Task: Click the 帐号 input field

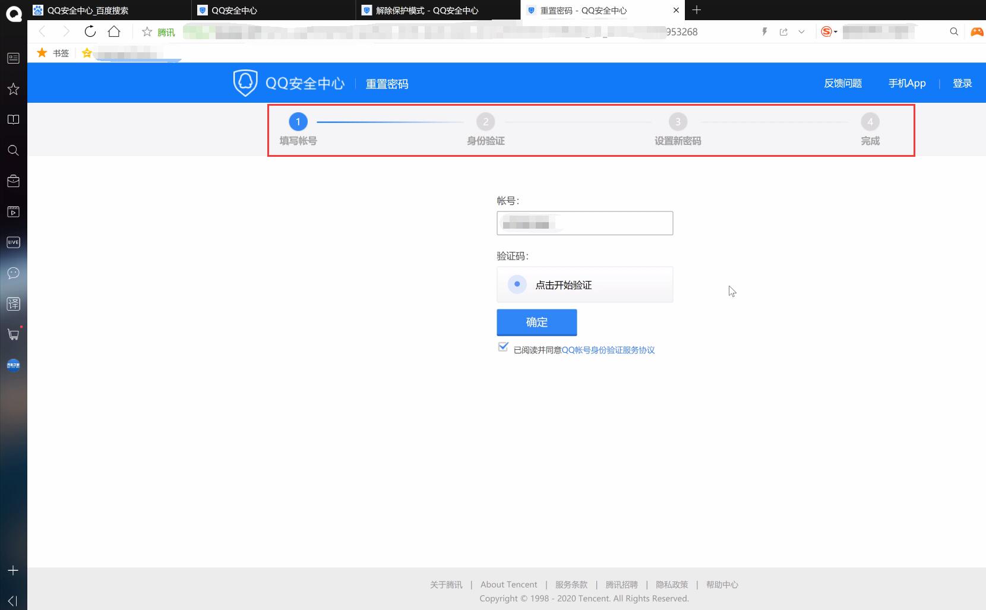Action: [x=585, y=223]
